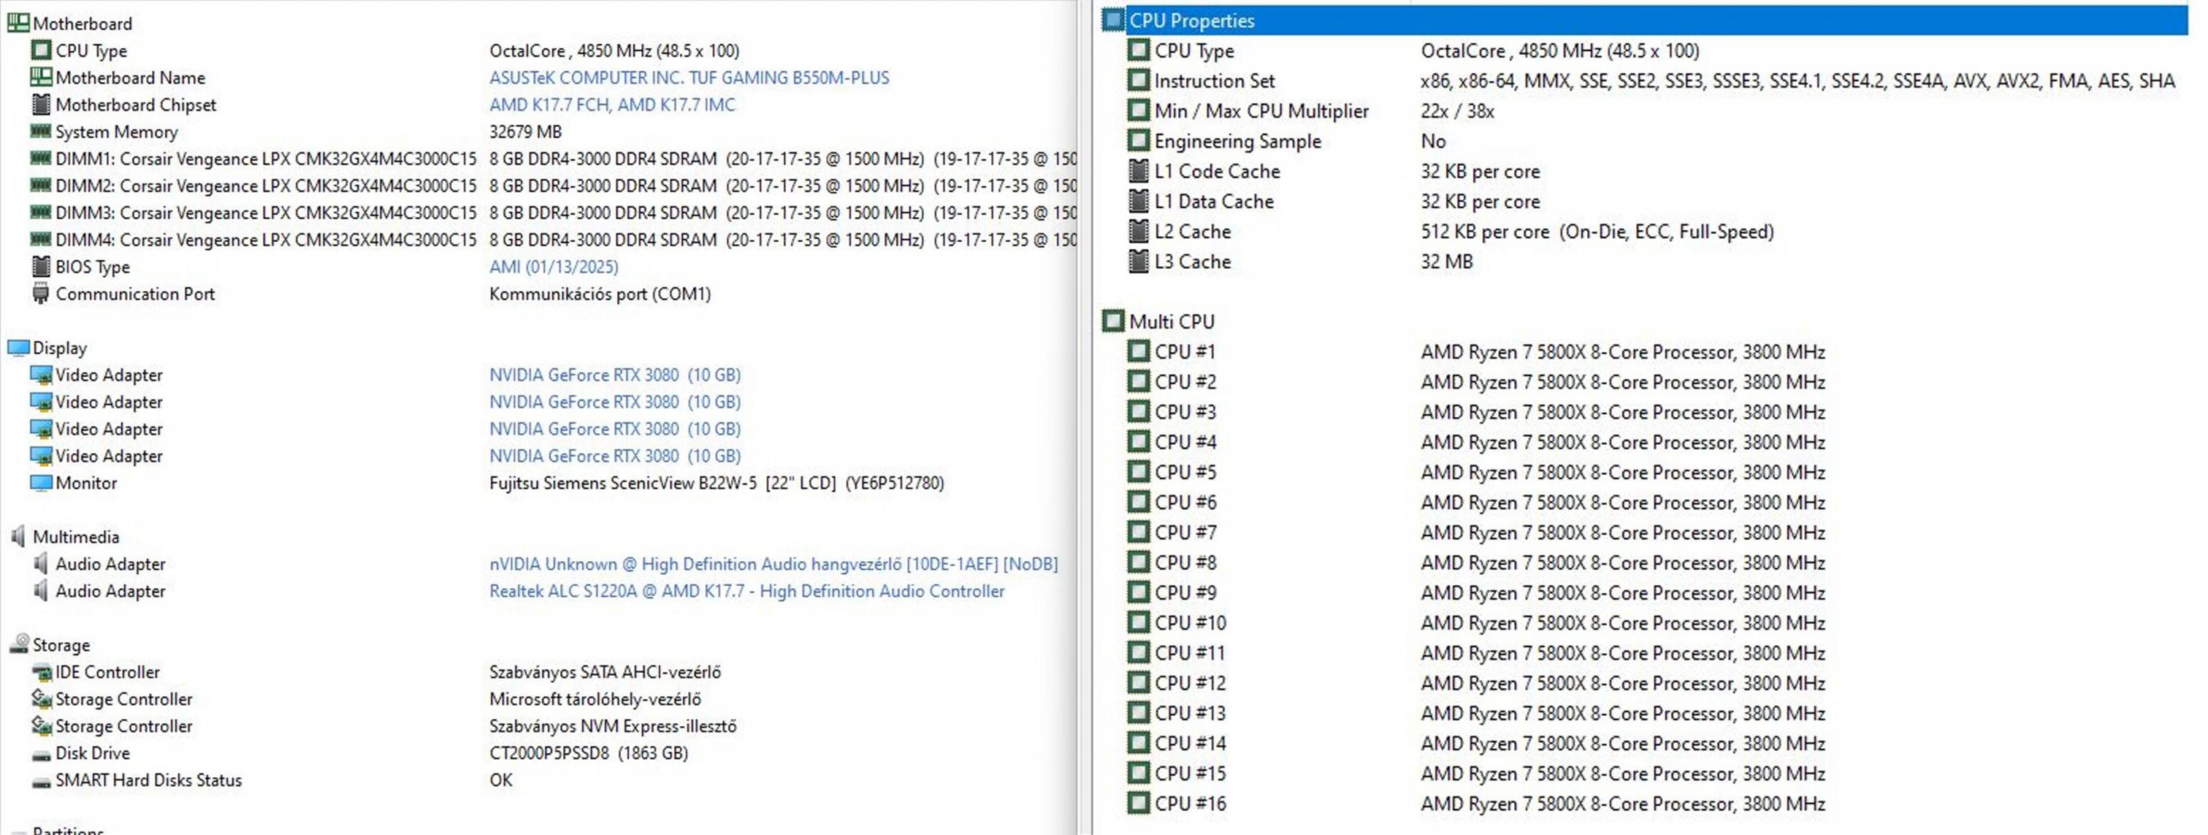Click the Motherboard section icon
This screenshot has width=2208, height=835.
18,23
